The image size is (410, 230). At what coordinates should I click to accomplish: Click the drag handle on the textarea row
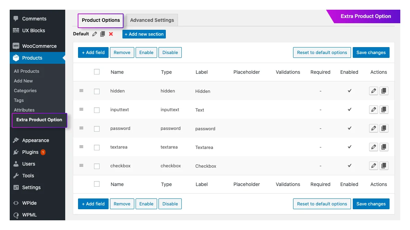click(x=81, y=147)
